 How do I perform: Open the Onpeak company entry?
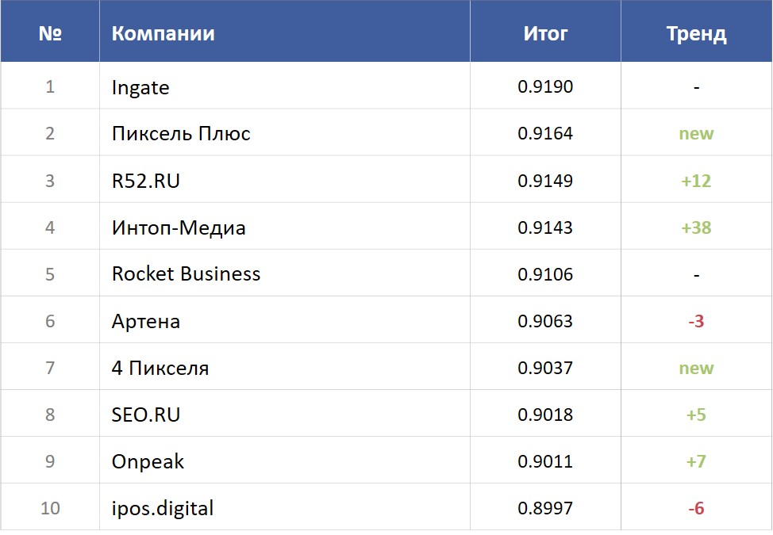click(x=148, y=462)
